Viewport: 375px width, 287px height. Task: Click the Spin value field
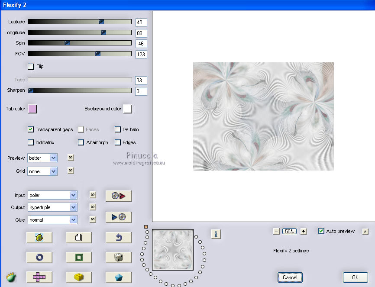(x=141, y=44)
